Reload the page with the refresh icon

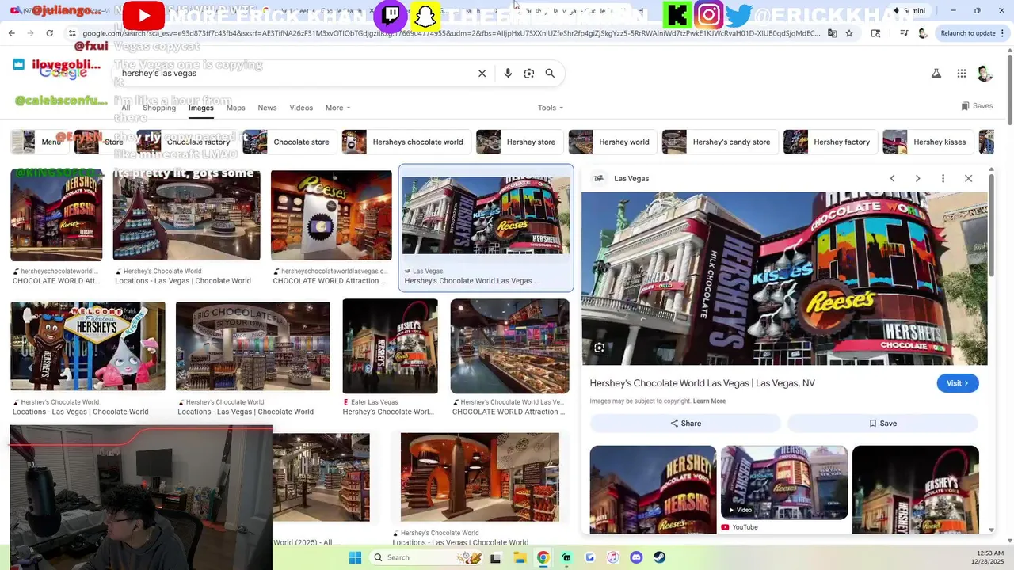[49, 33]
